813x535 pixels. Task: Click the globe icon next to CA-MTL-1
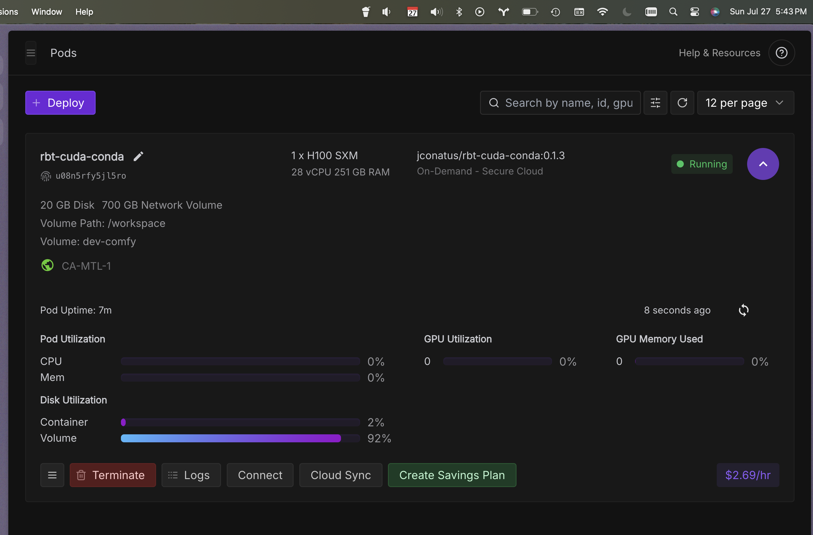[x=47, y=265]
